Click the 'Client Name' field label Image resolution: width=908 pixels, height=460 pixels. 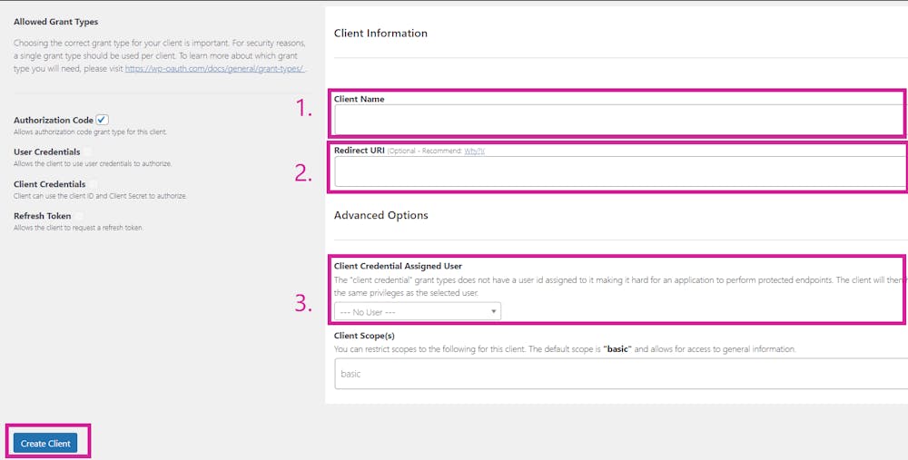click(359, 99)
